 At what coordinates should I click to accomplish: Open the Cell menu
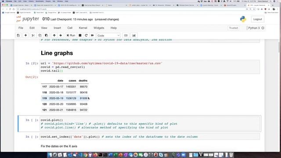click(70, 28)
